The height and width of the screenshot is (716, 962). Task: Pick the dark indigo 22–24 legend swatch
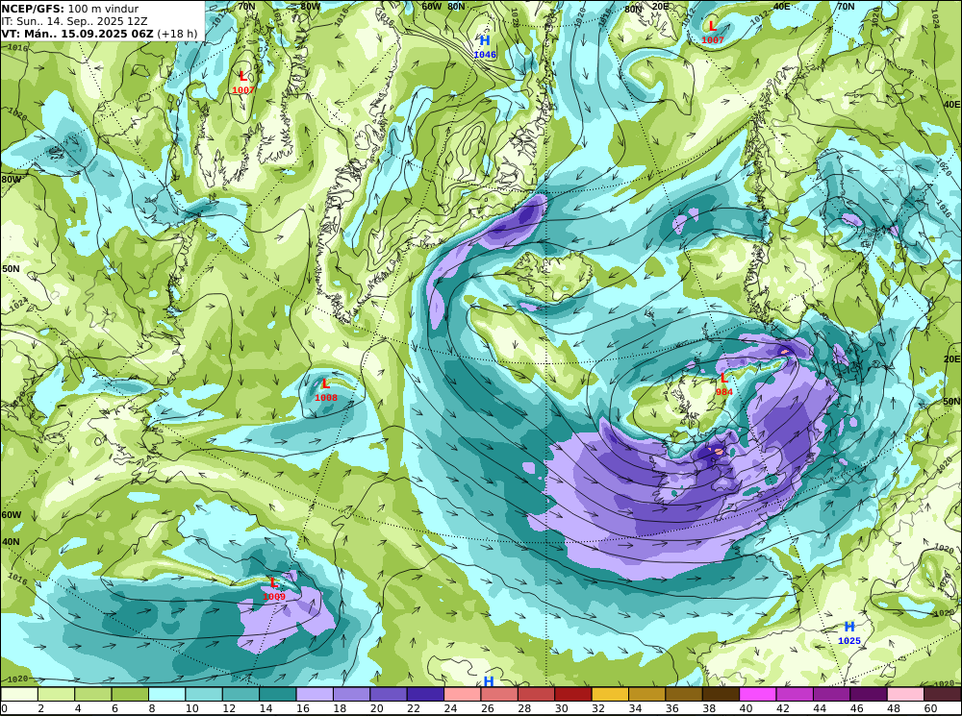pyautogui.click(x=425, y=694)
